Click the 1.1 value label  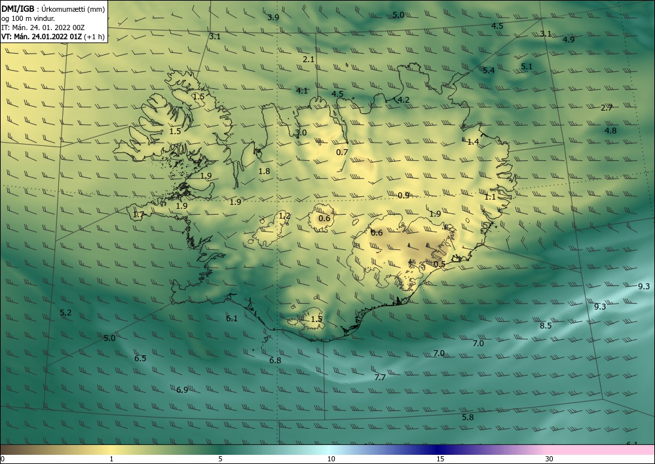coord(490,196)
